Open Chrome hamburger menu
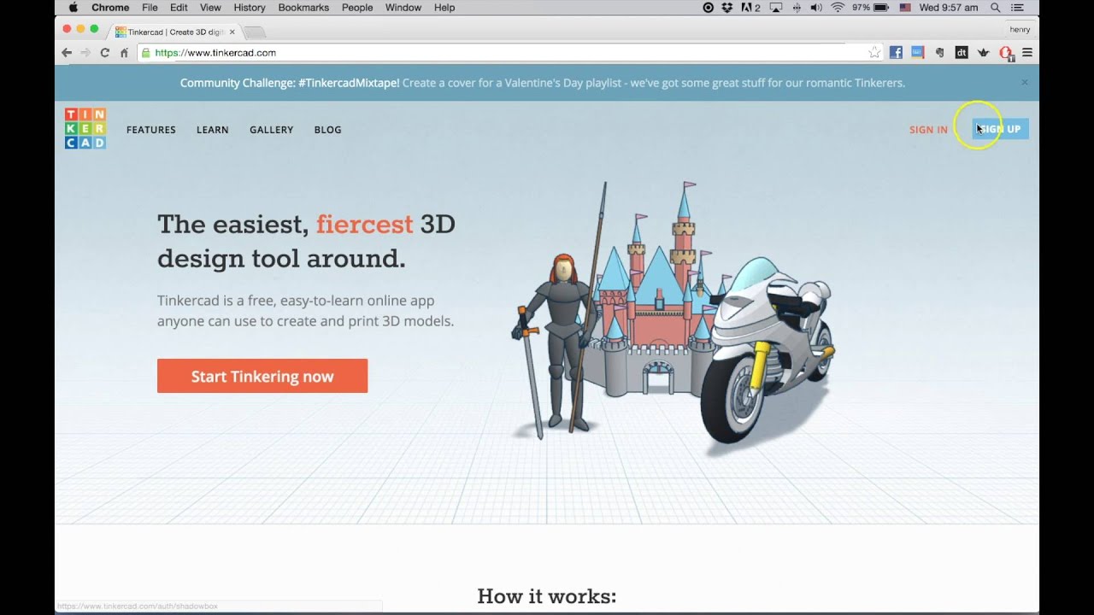This screenshot has width=1094, height=615. tap(1027, 53)
